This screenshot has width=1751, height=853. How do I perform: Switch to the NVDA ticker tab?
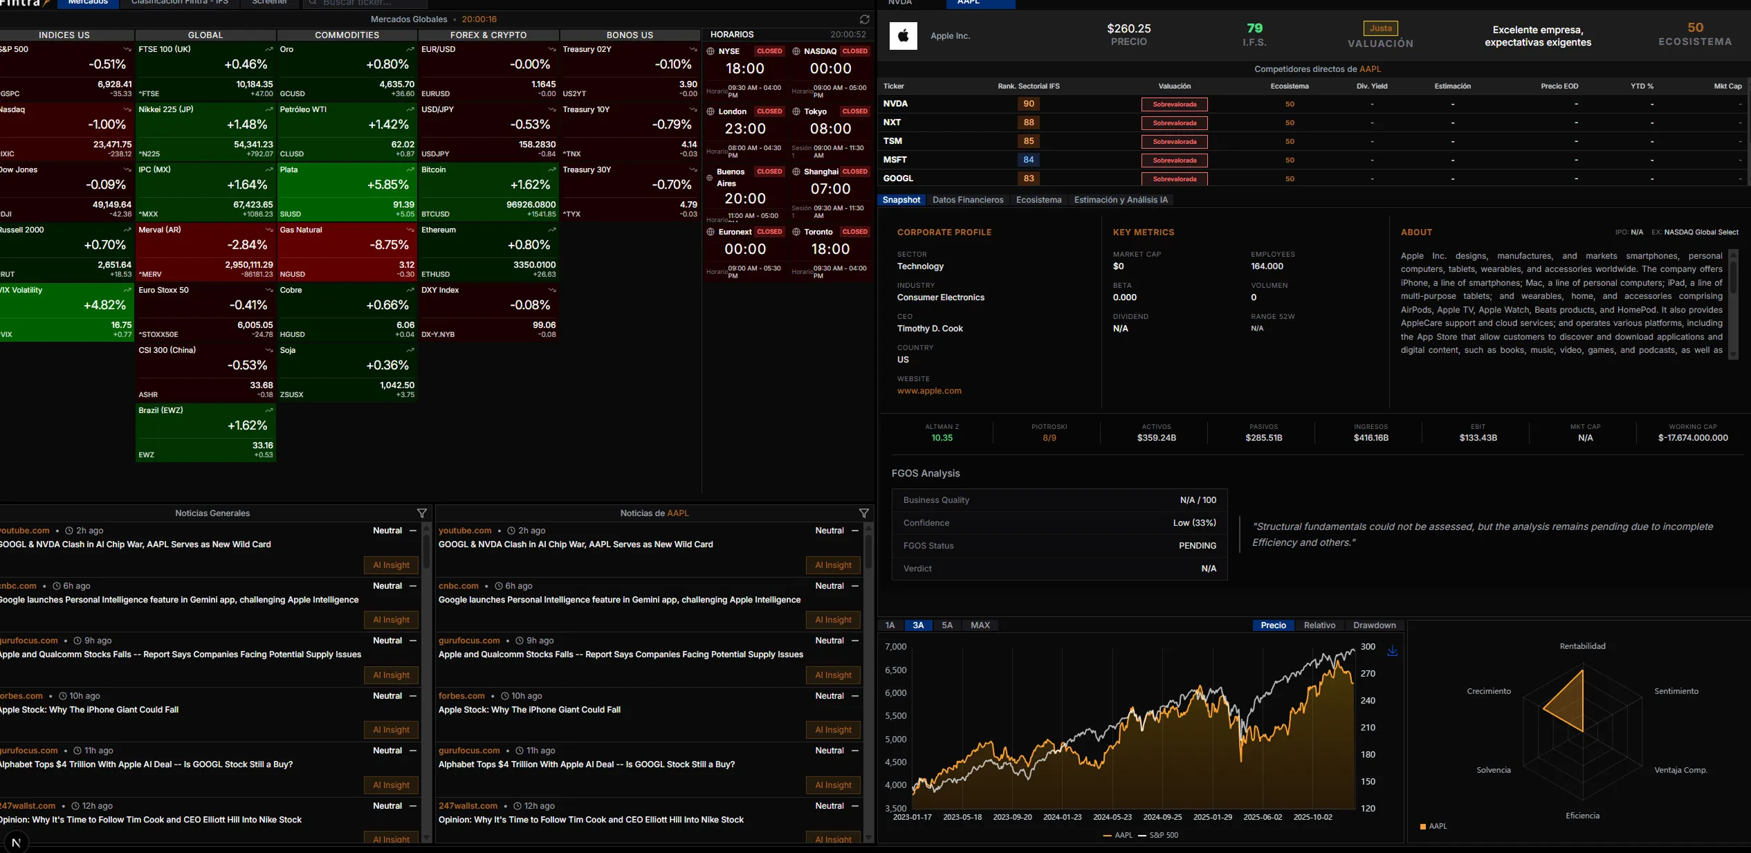click(x=901, y=3)
